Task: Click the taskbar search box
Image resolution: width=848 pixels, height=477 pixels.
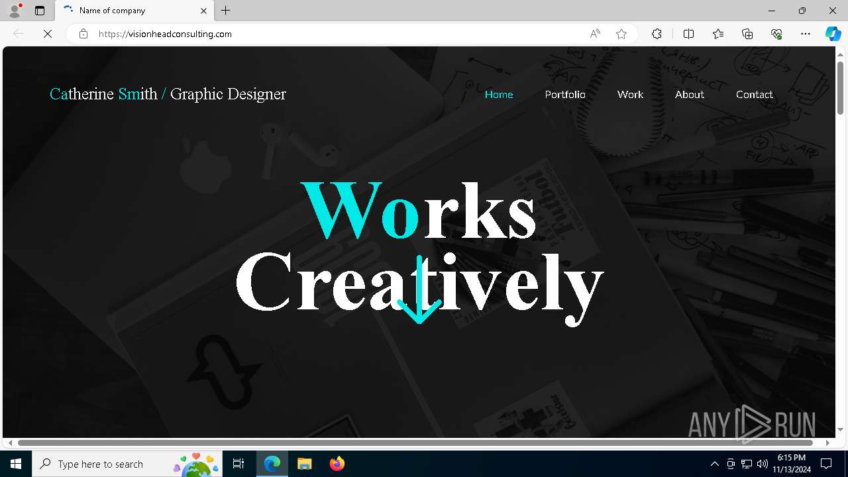Action: click(127, 464)
